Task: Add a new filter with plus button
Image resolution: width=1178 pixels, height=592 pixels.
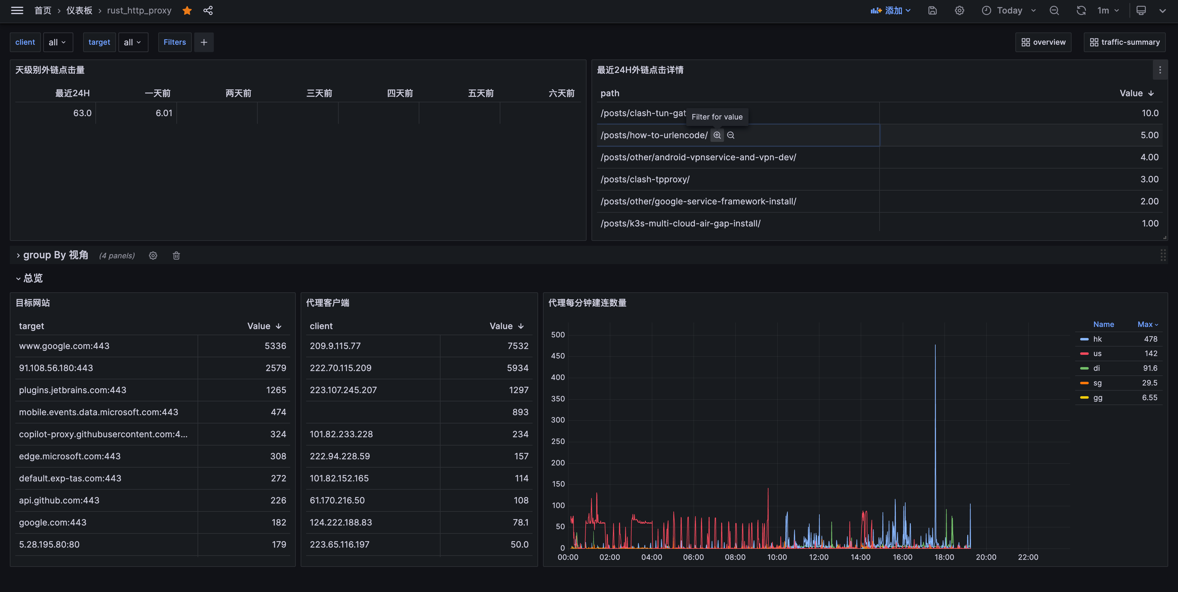Action: [x=204, y=42]
